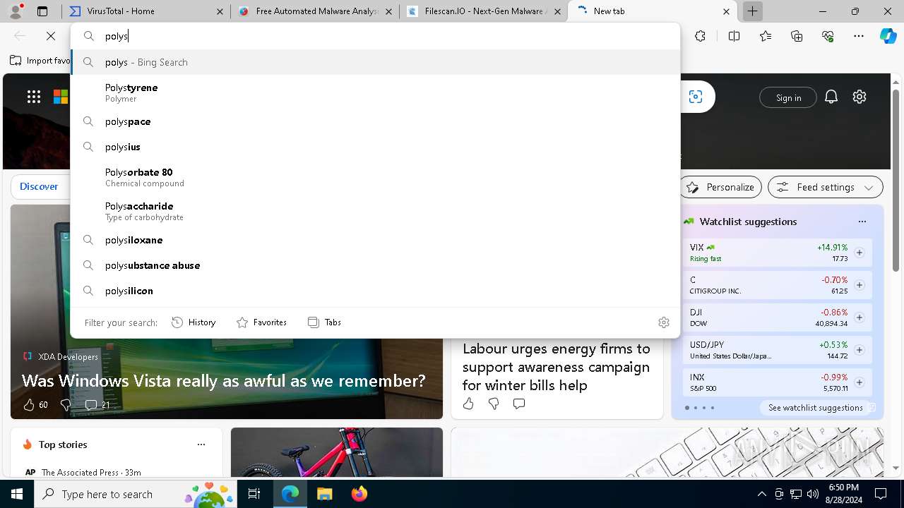Select the Discover feed tab
Screen dimensions: 904x508
click(39, 186)
